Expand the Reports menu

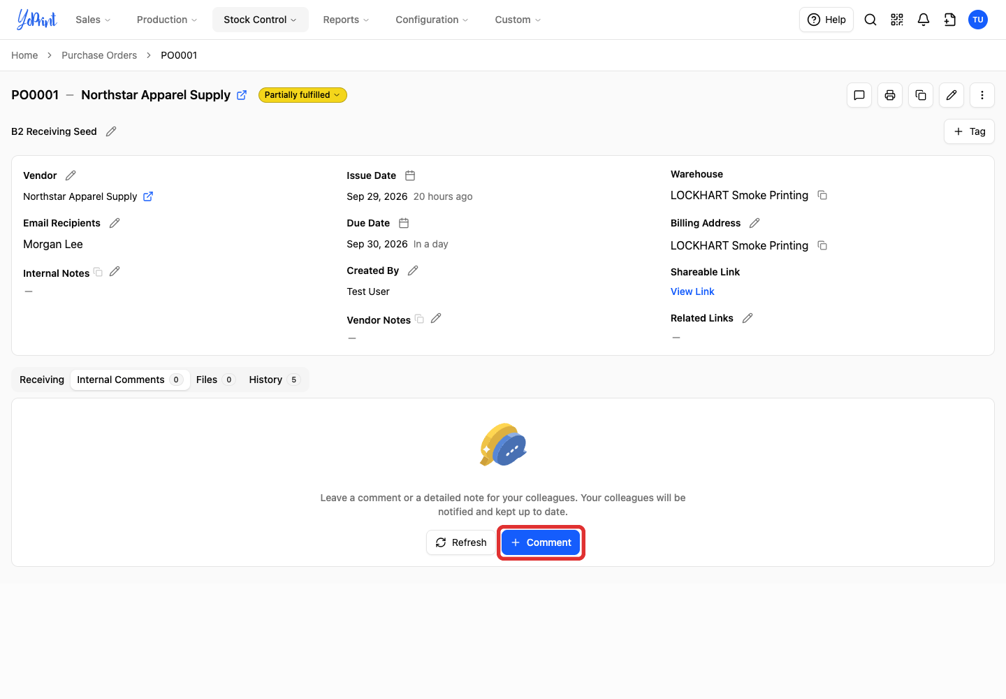(x=347, y=20)
